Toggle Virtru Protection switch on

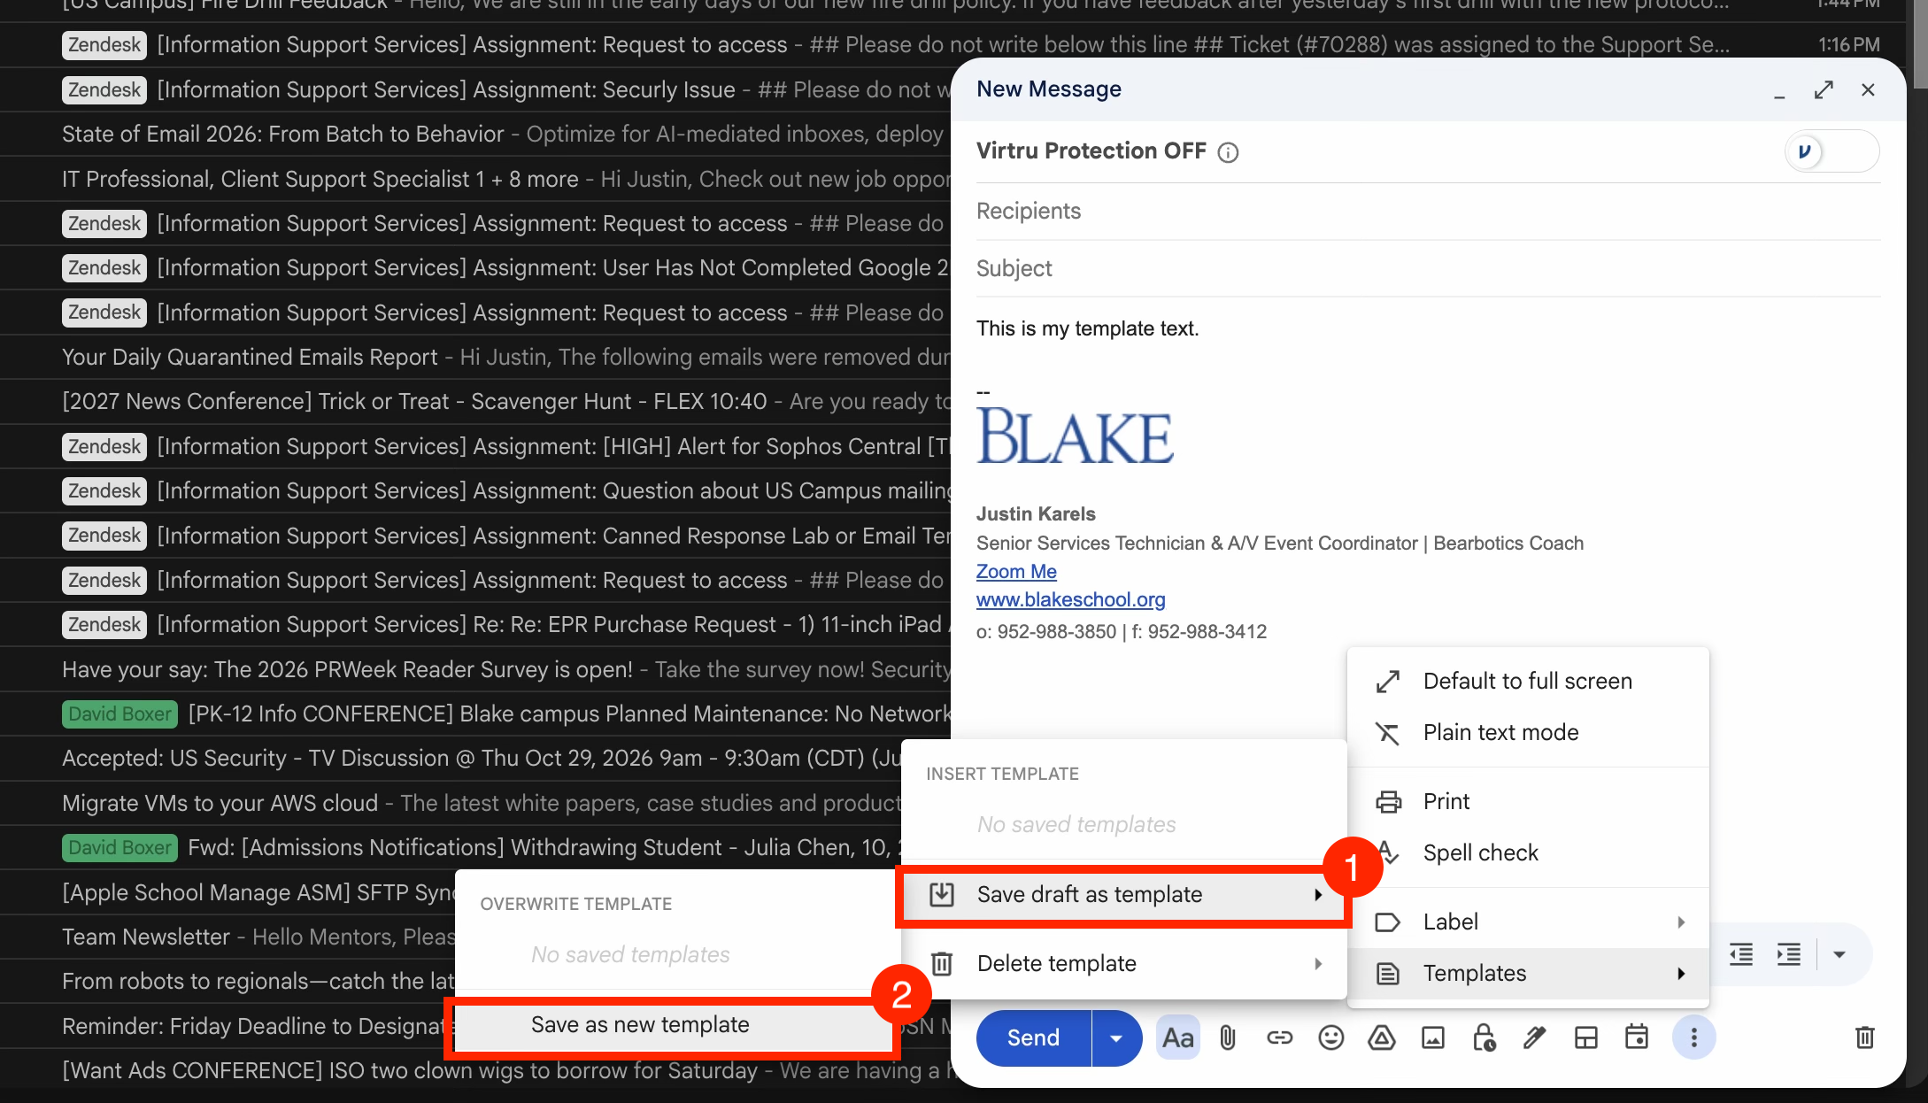tap(1832, 151)
